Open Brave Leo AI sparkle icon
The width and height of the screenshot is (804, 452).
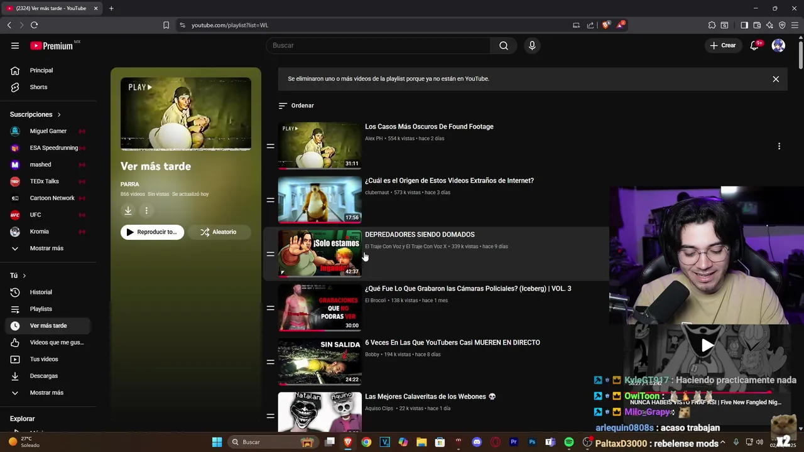[x=769, y=25]
